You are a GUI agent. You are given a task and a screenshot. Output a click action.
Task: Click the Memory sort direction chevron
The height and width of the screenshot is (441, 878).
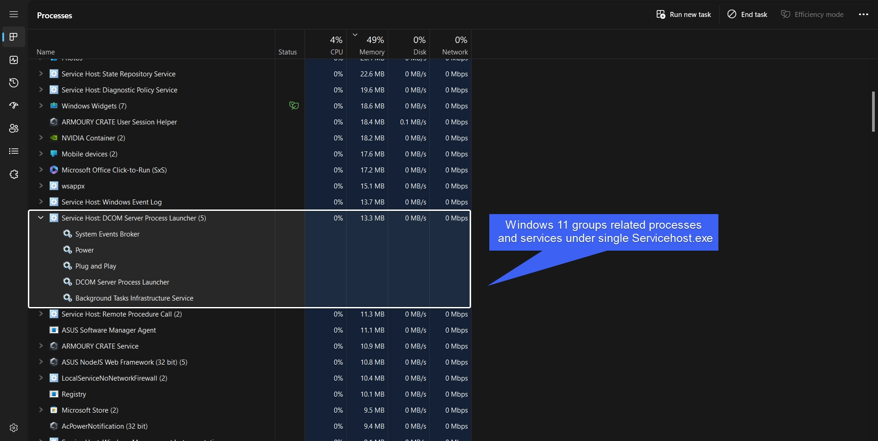point(355,34)
